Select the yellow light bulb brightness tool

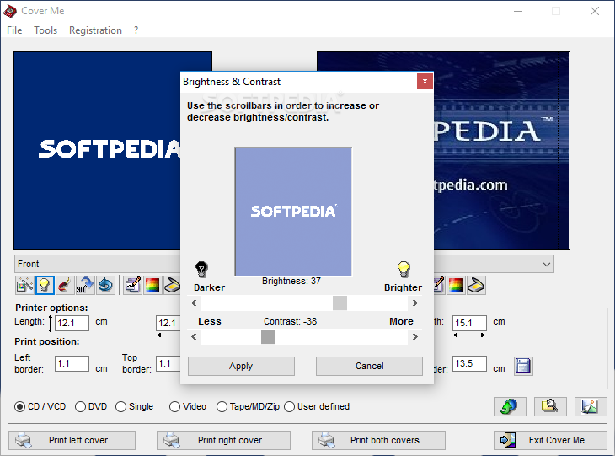point(45,285)
